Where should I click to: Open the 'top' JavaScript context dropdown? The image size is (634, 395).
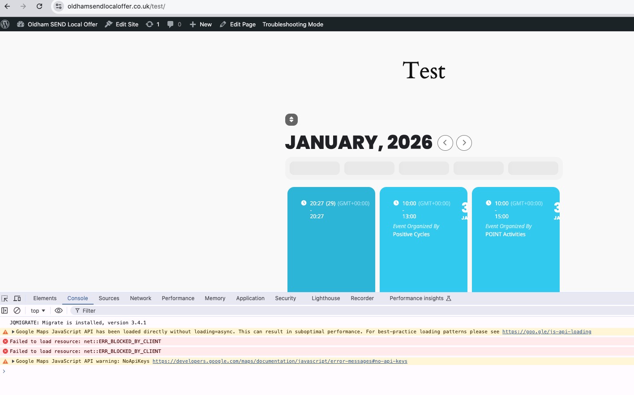click(38, 310)
